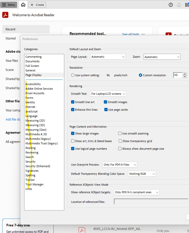189x233 pixels.
Task: Click Location of referenced files field
Action: [x=151, y=202]
